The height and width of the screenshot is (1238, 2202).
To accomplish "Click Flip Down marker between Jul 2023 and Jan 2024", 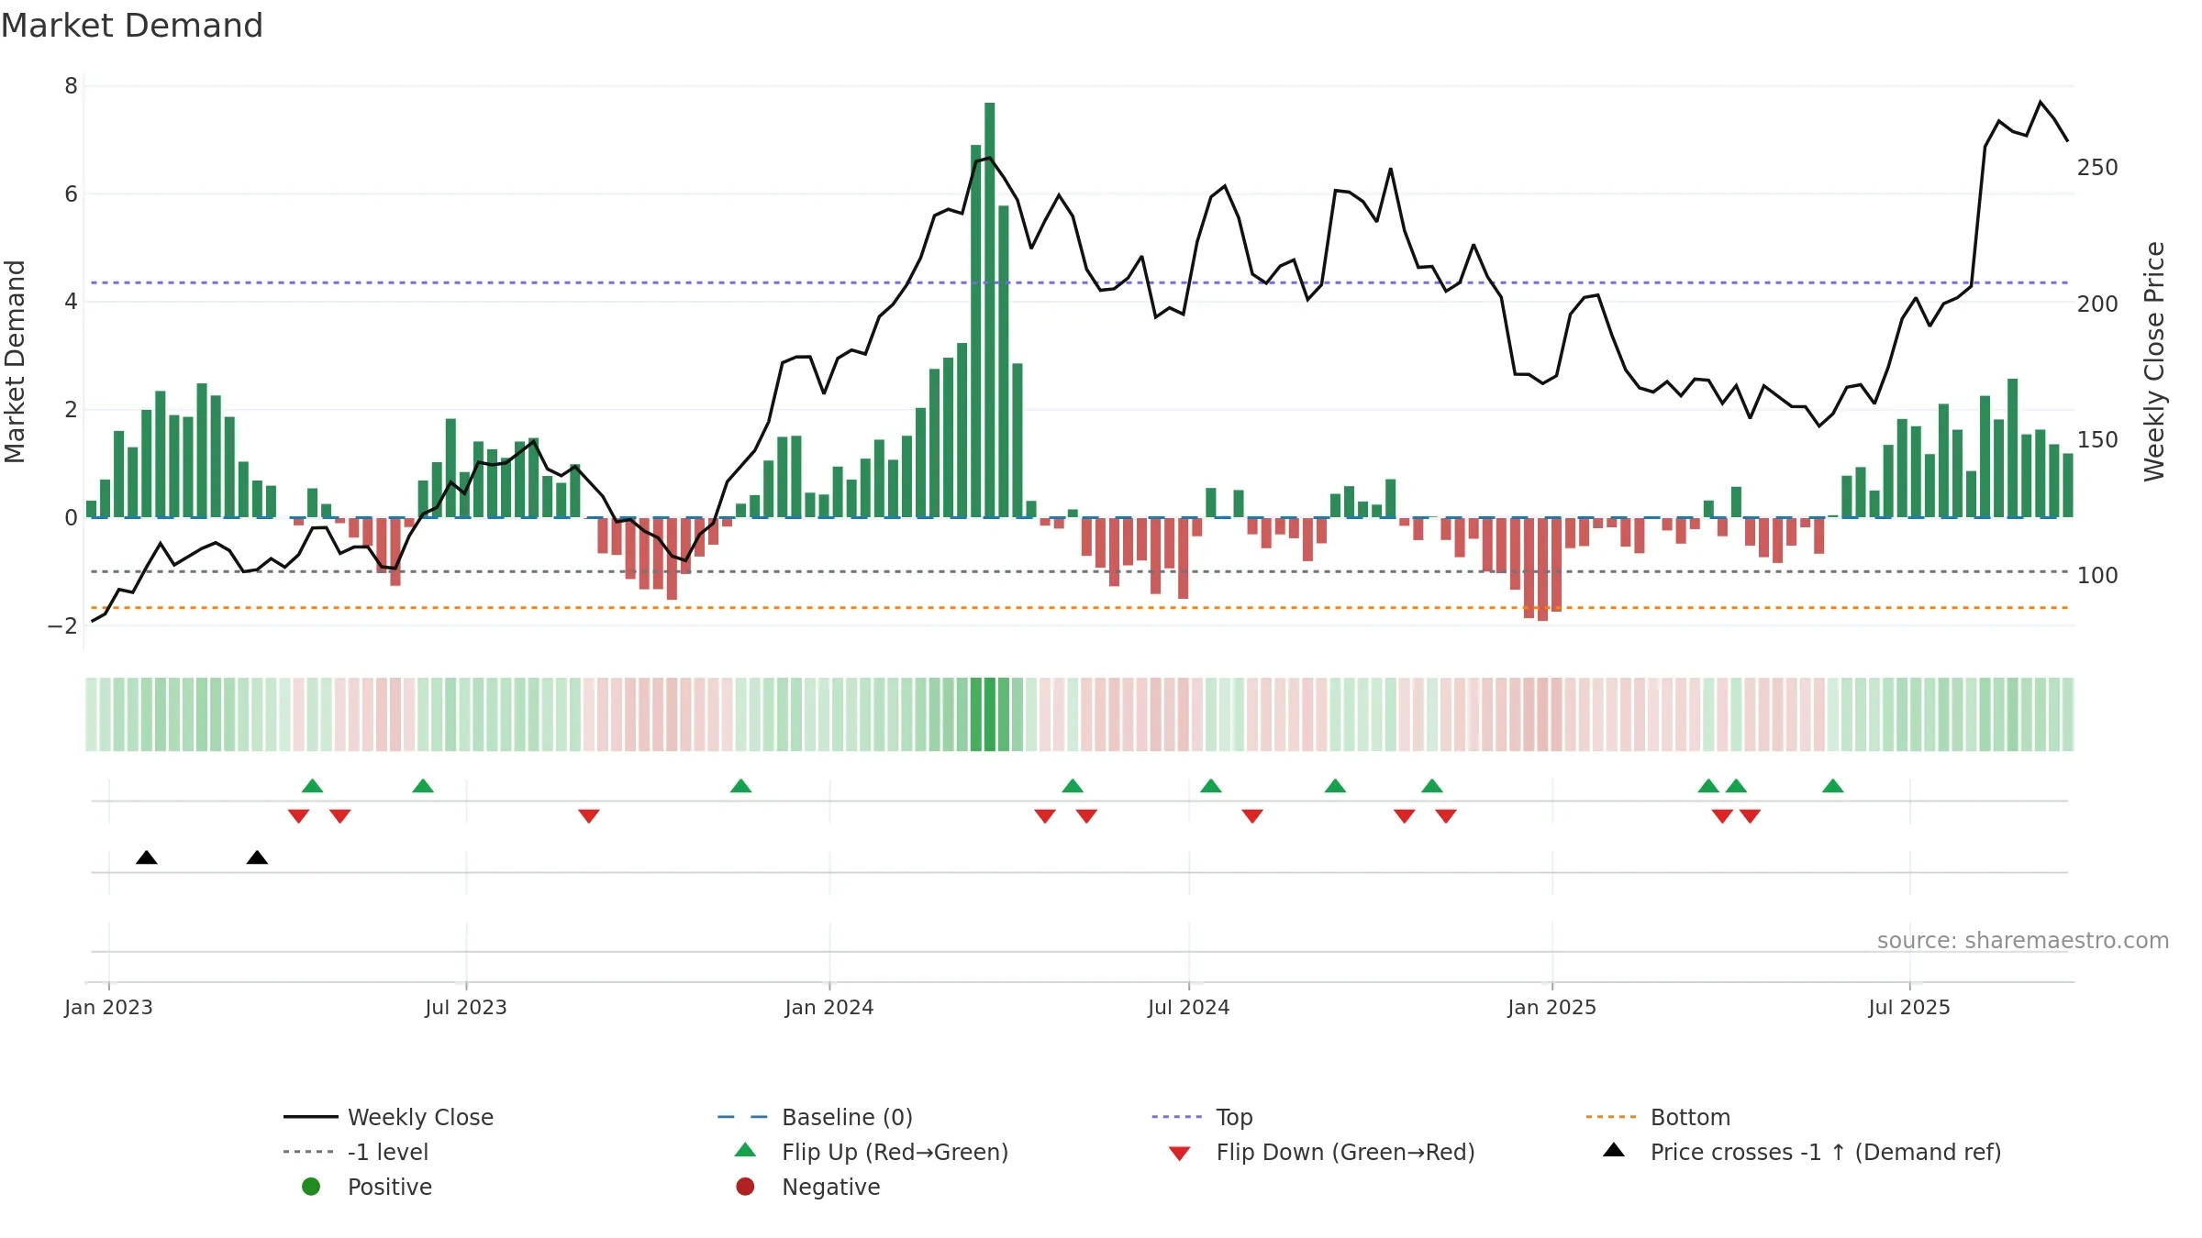I will point(589,816).
